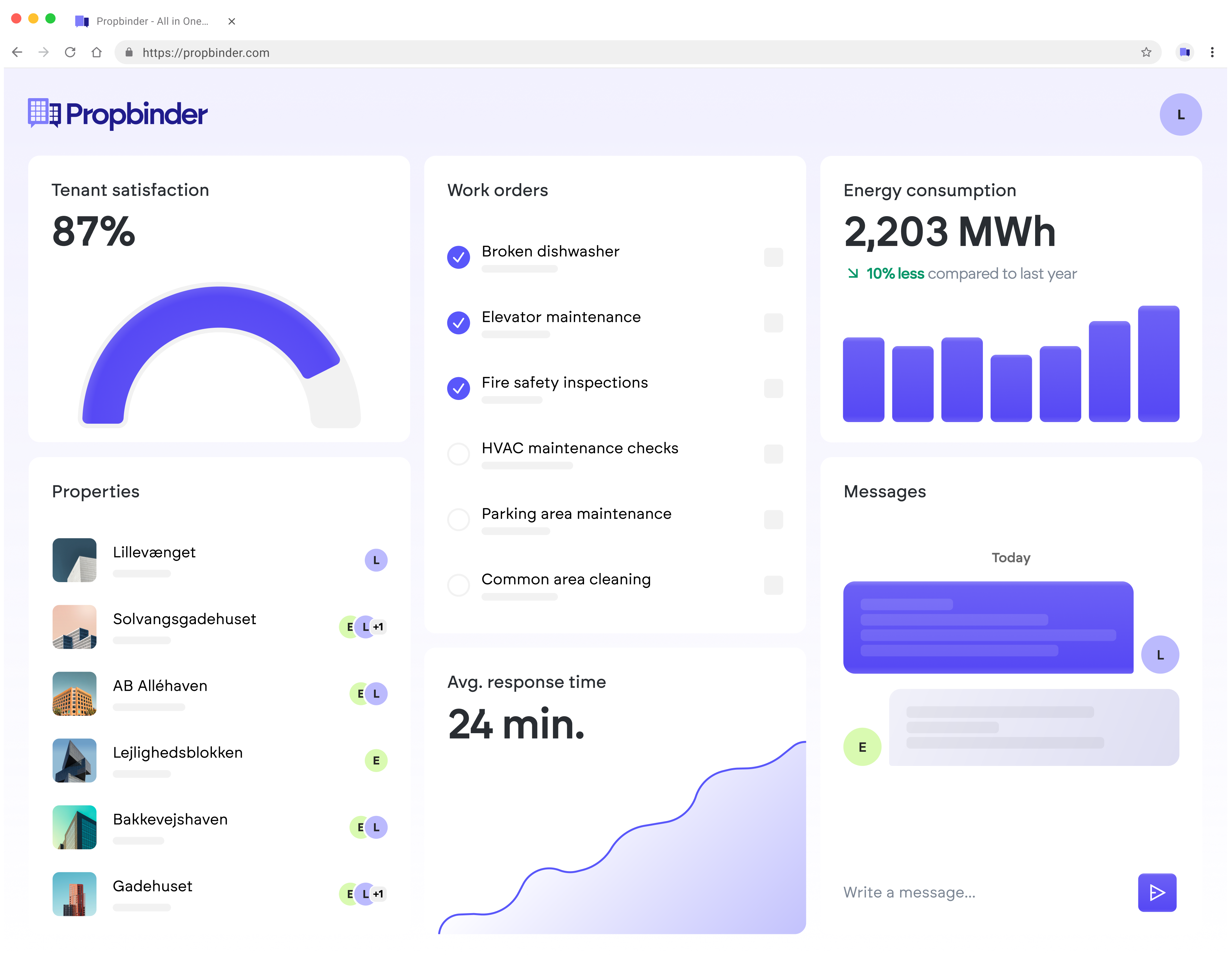Screen dimensions: 1231x967
Task: Complete the Fire safety inspections checkbox toggle
Action: [458, 388]
